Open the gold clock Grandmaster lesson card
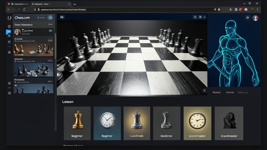Image resolution: width=267 pixels, height=150 pixels. coord(197,123)
